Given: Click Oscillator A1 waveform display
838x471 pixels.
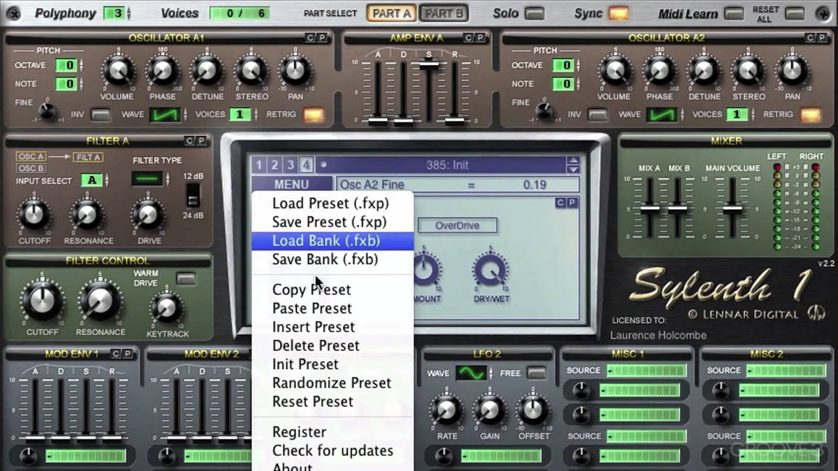Looking at the screenshot, I should pos(164,115).
